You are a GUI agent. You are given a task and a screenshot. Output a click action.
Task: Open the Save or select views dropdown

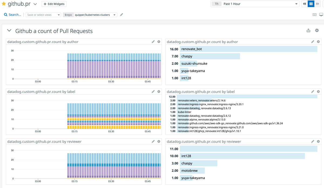point(43,15)
